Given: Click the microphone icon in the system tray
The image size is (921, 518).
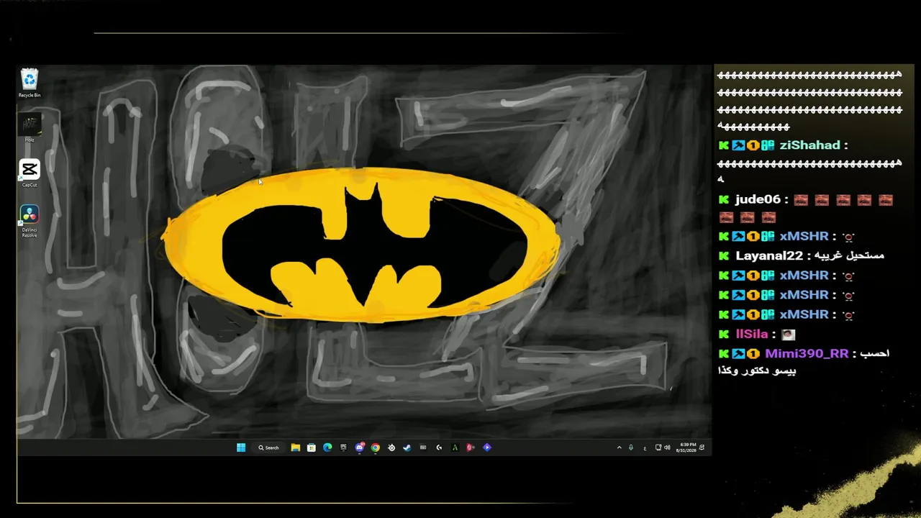Looking at the screenshot, I should 631,447.
